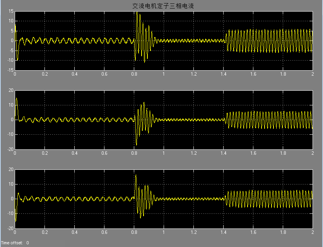Click the Time offset: 0 status text
The image size is (323, 247).
[15, 243]
